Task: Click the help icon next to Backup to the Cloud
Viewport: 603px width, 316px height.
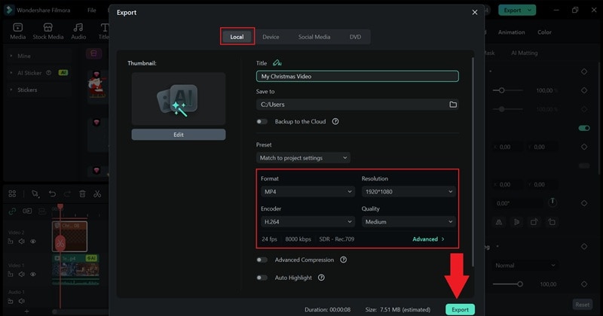Action: point(335,121)
